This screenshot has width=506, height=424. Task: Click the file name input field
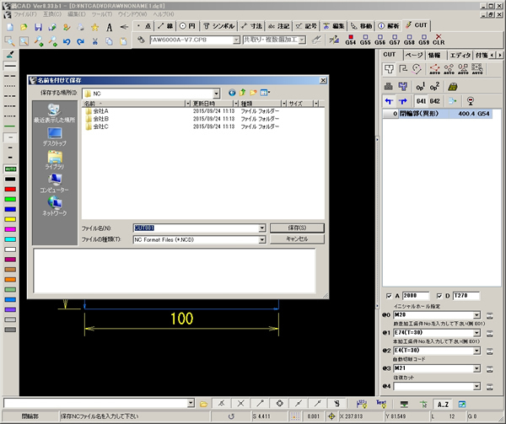[196, 228]
